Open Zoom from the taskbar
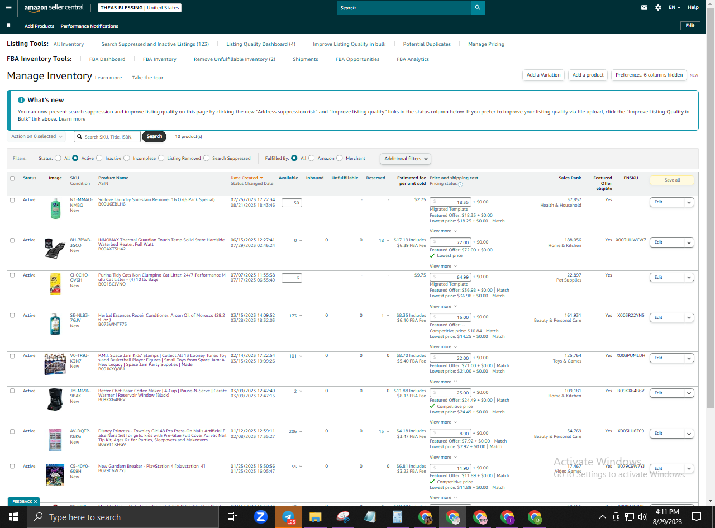This screenshot has width=715, height=528. click(260, 517)
